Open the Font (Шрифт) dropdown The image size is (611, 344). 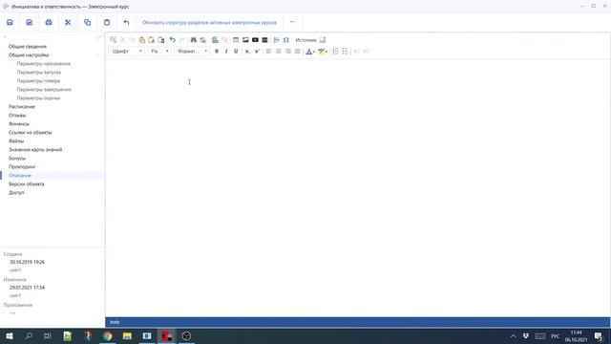[127, 51]
